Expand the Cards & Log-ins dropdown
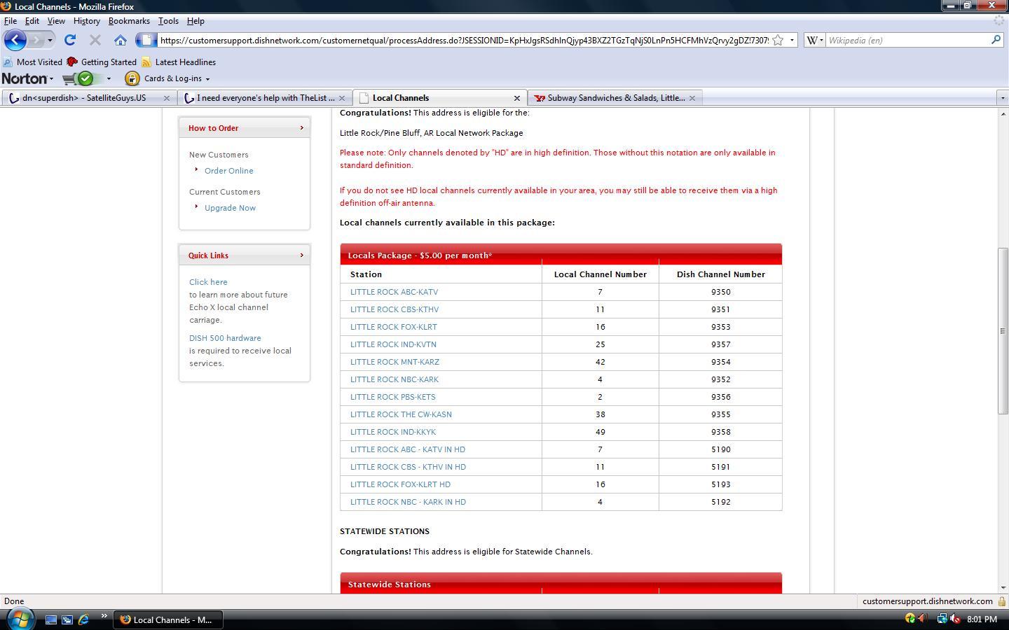The width and height of the screenshot is (1009, 630). point(207,79)
